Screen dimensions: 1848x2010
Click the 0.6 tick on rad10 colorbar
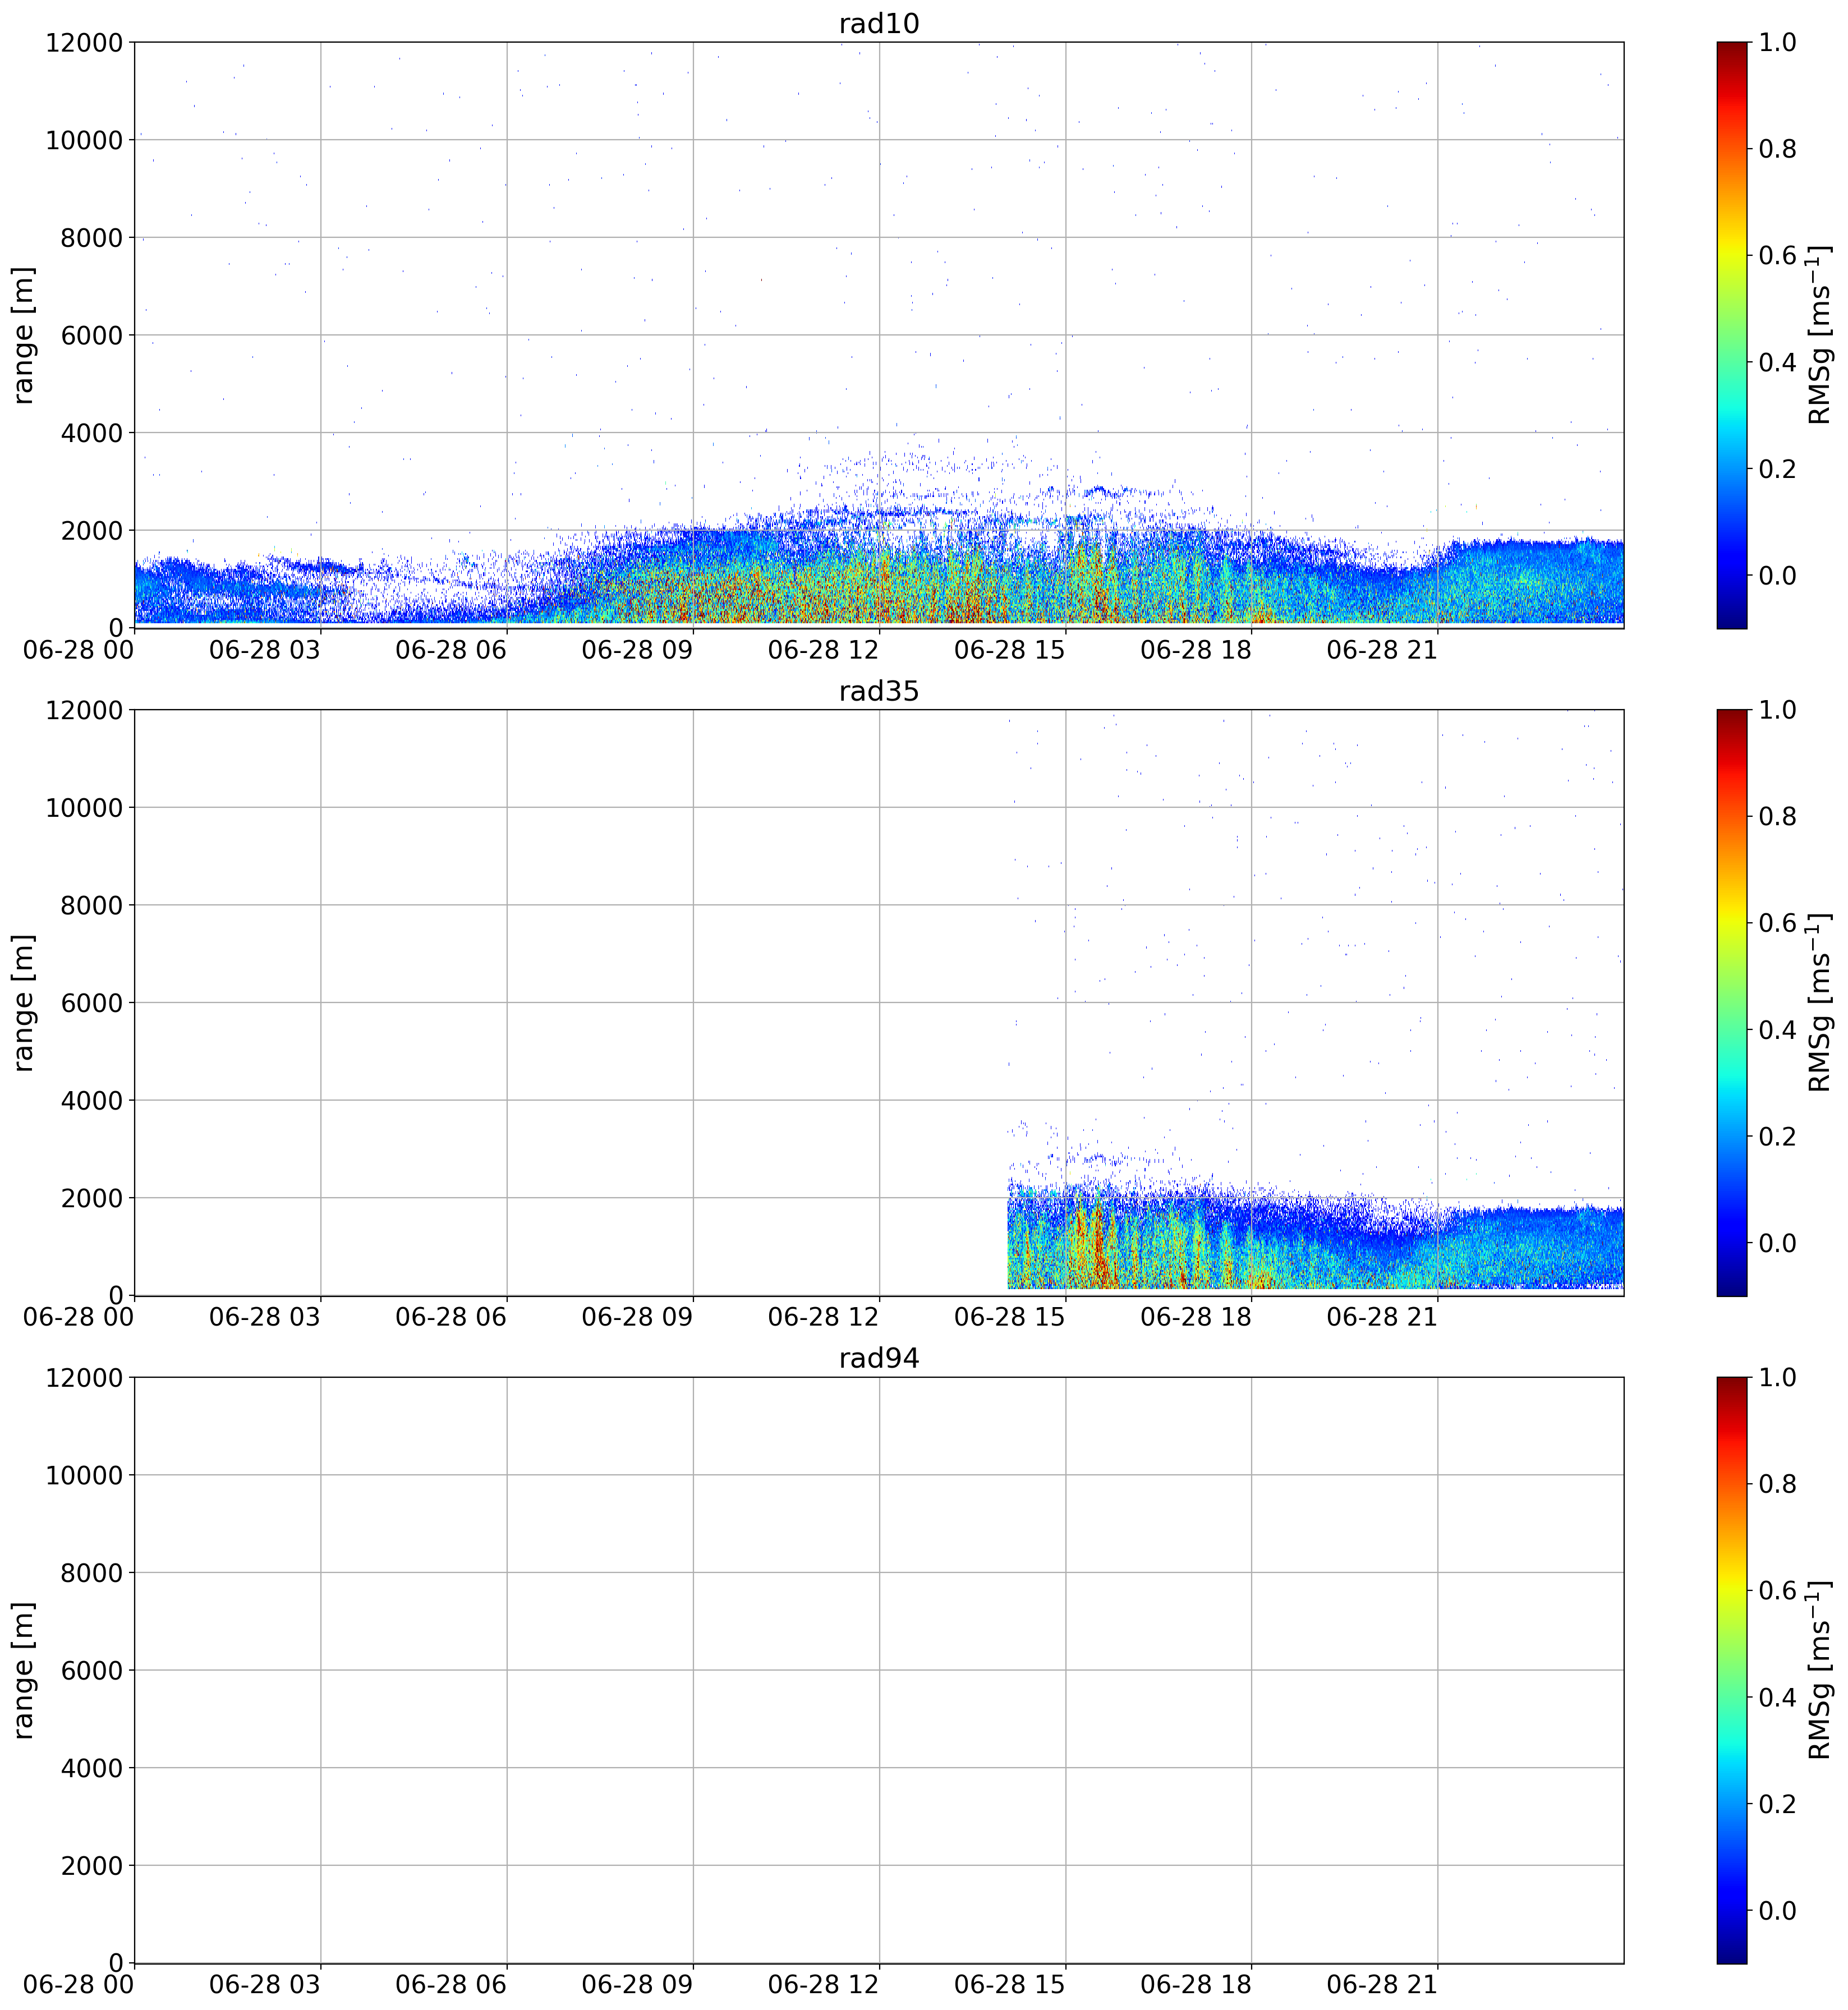point(1777,255)
